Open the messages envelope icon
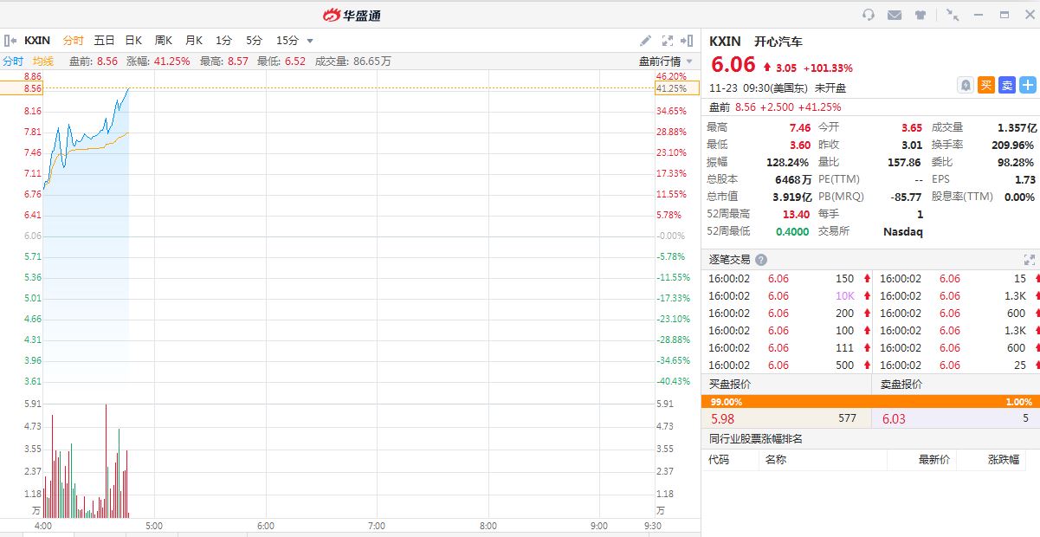1040x537 pixels. click(x=895, y=15)
